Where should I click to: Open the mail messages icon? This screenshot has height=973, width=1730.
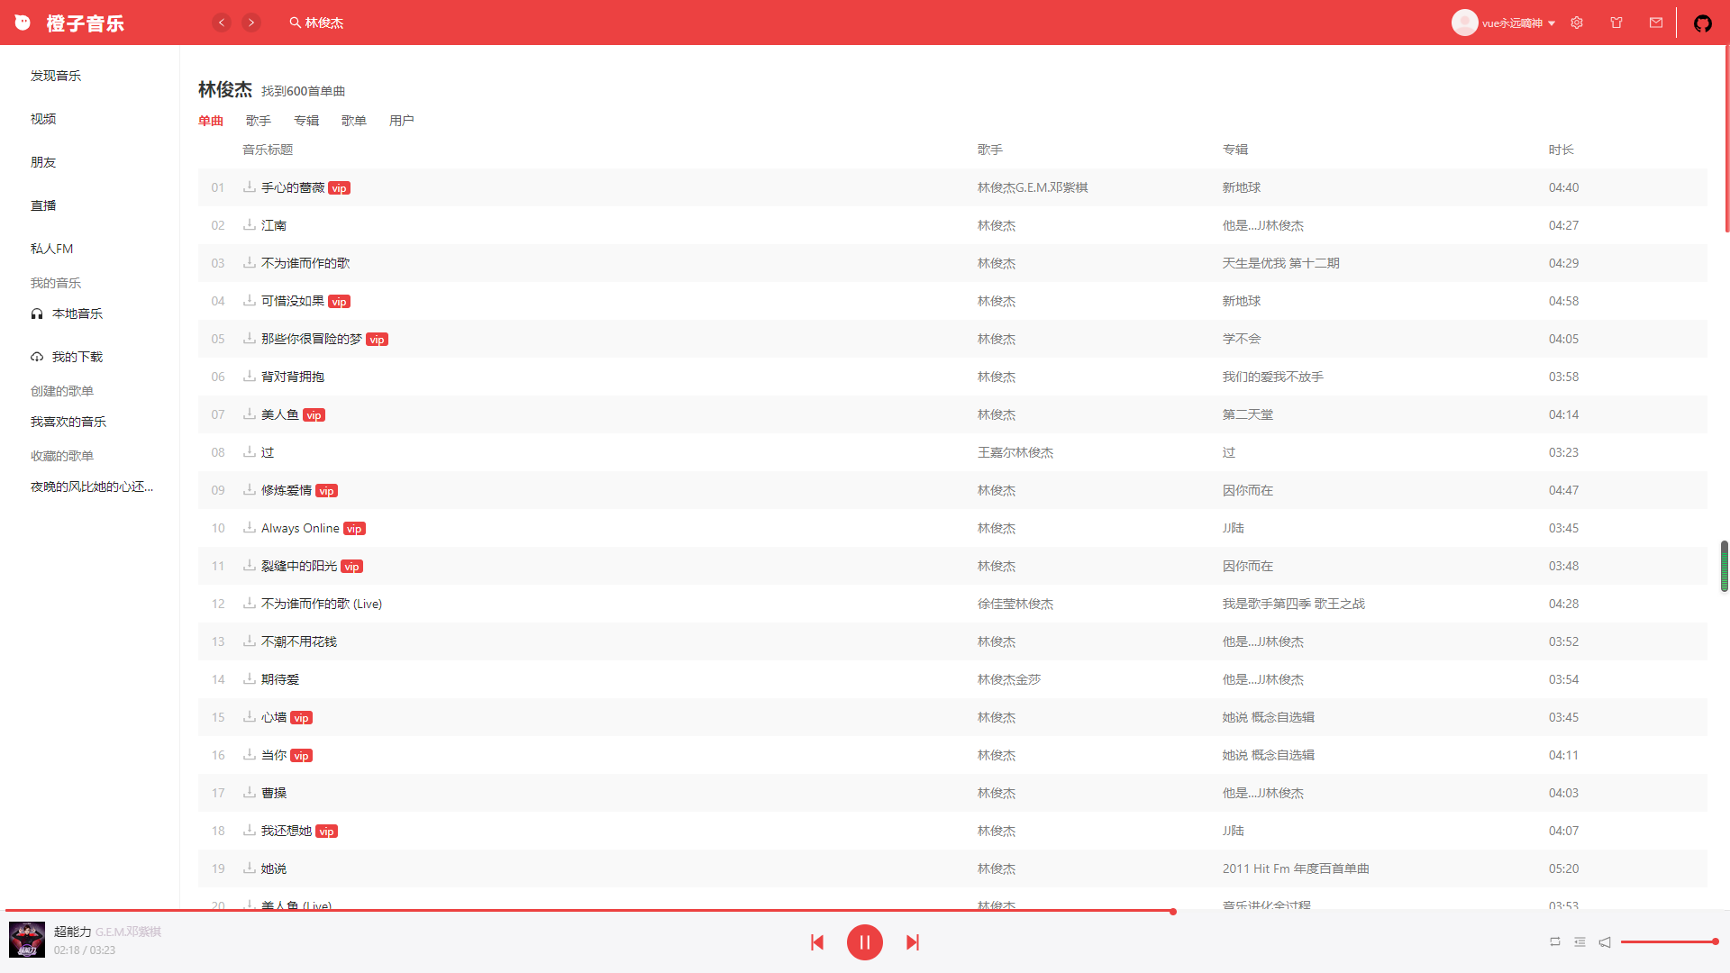click(x=1656, y=23)
